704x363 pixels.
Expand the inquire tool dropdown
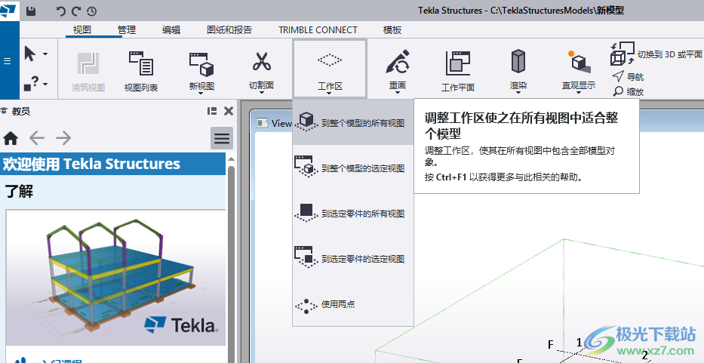tap(45, 84)
